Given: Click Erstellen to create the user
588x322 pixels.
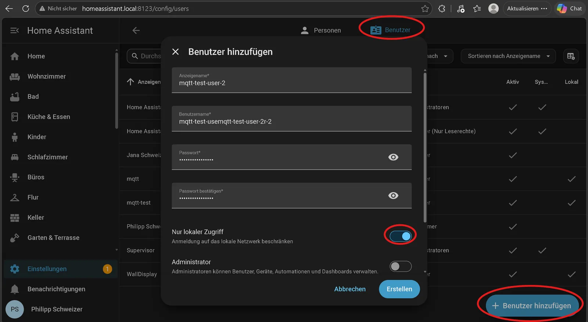Looking at the screenshot, I should (x=399, y=289).
